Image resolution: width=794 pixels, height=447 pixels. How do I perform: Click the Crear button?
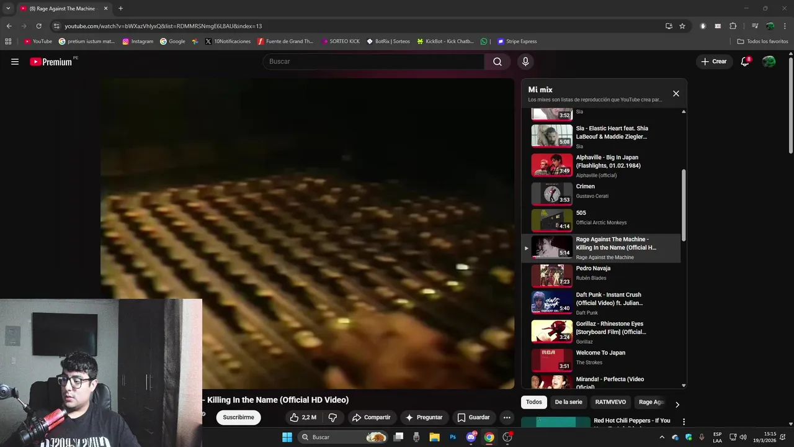714,61
